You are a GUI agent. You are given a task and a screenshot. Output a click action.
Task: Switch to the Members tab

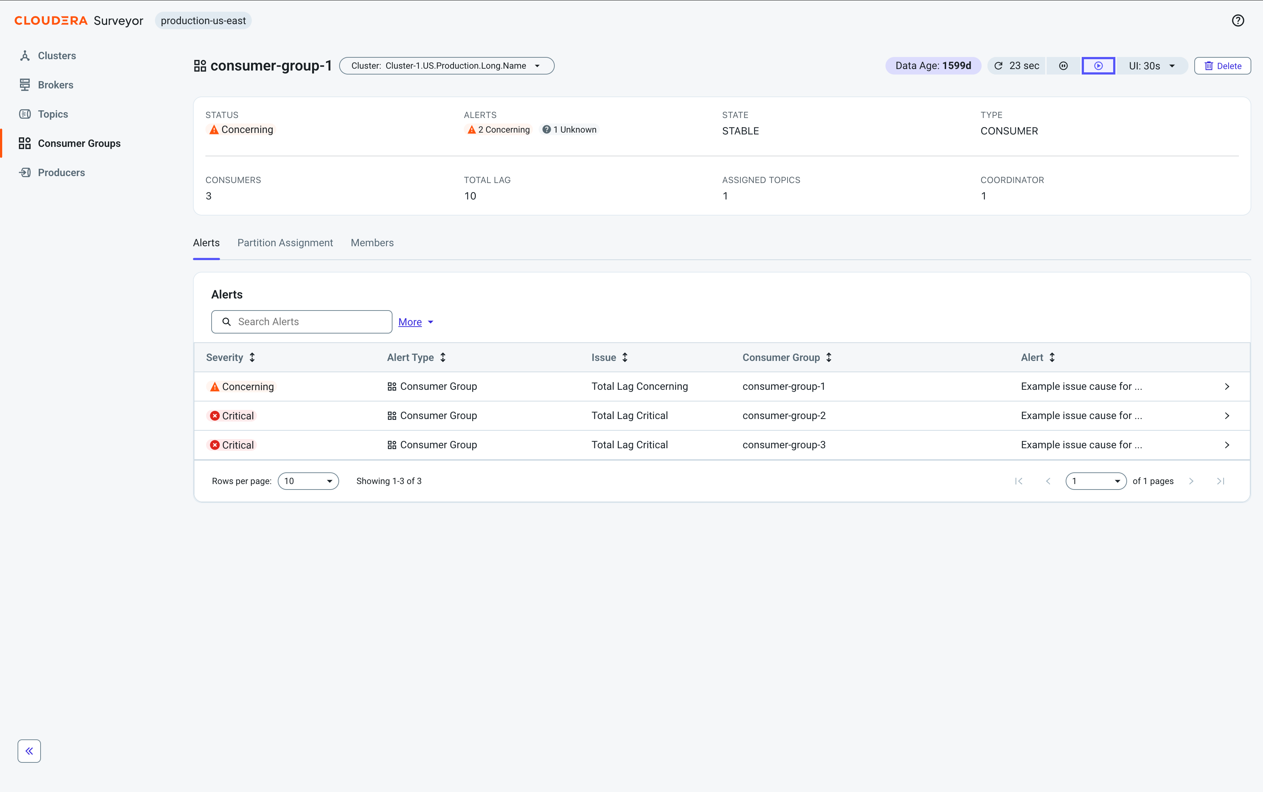click(x=372, y=243)
